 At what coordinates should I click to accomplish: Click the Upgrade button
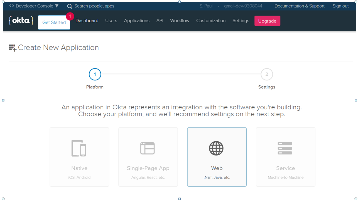(x=267, y=21)
